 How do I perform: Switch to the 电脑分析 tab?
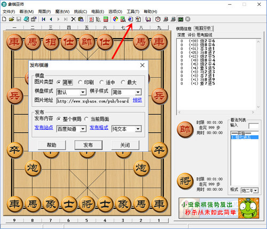(x=203, y=28)
